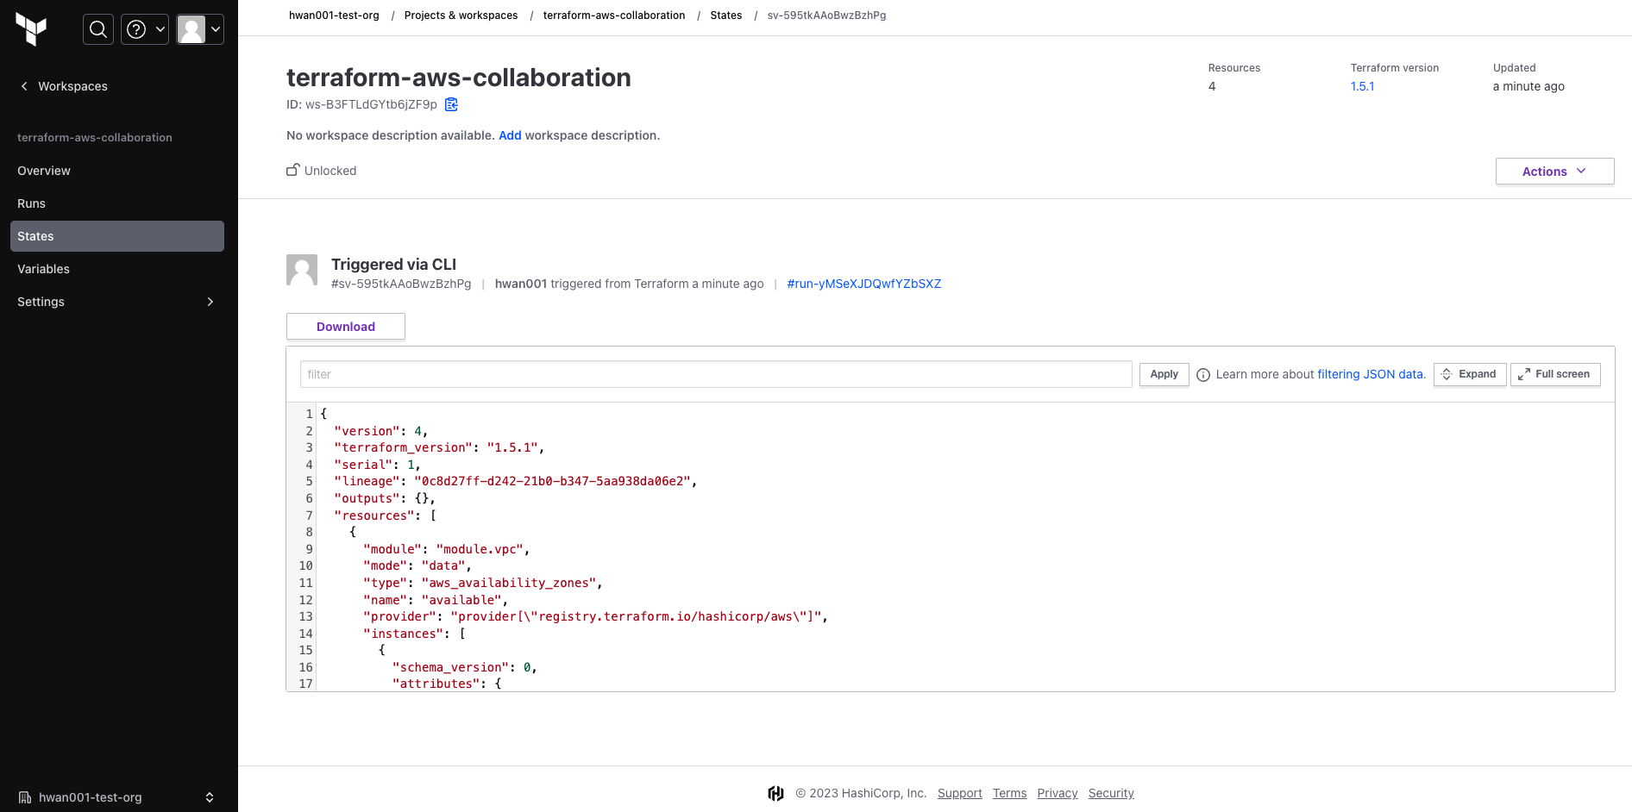Apply the JSON filter
Screen dimensions: 1632x812
click(1164, 374)
